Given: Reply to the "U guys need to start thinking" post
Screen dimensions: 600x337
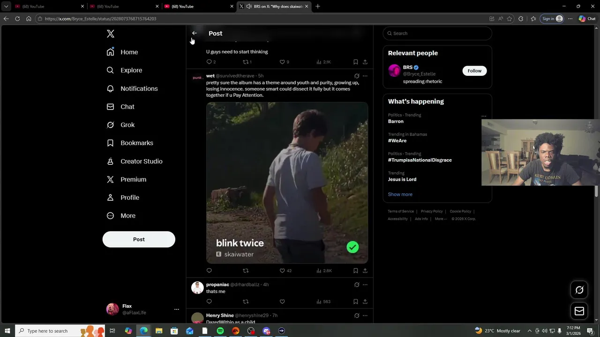Looking at the screenshot, I should (x=211, y=62).
